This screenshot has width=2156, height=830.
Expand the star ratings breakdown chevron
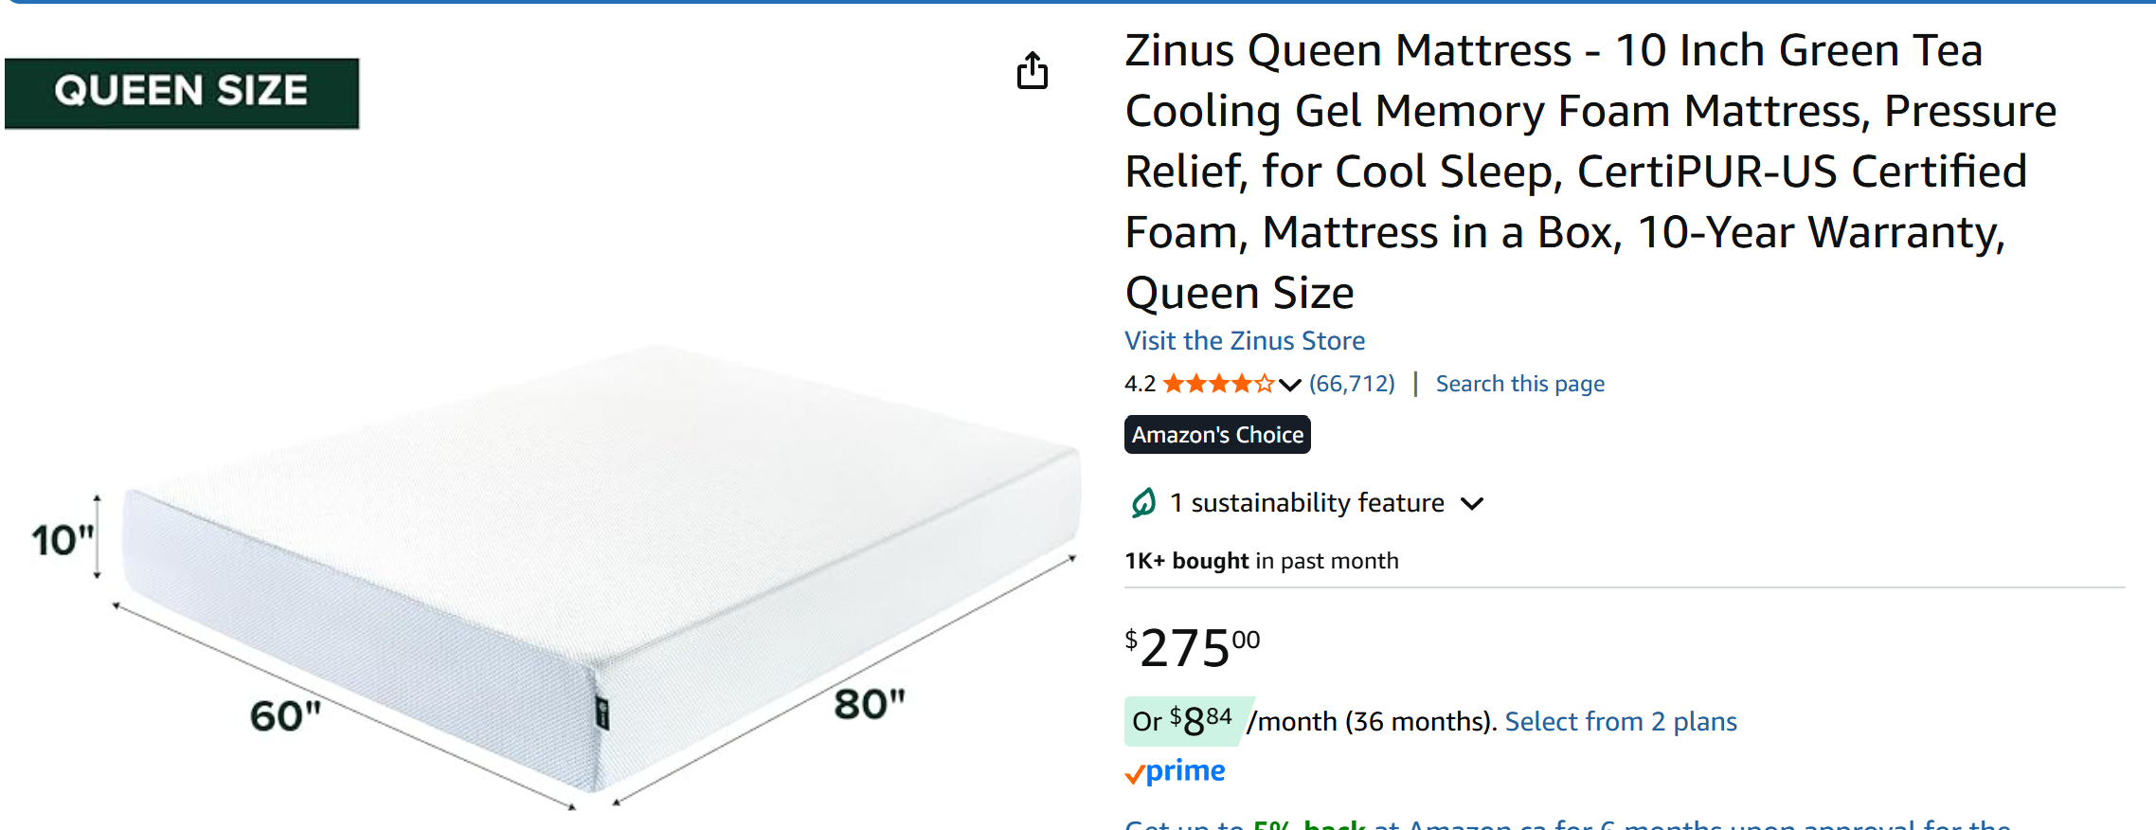pos(1289,385)
